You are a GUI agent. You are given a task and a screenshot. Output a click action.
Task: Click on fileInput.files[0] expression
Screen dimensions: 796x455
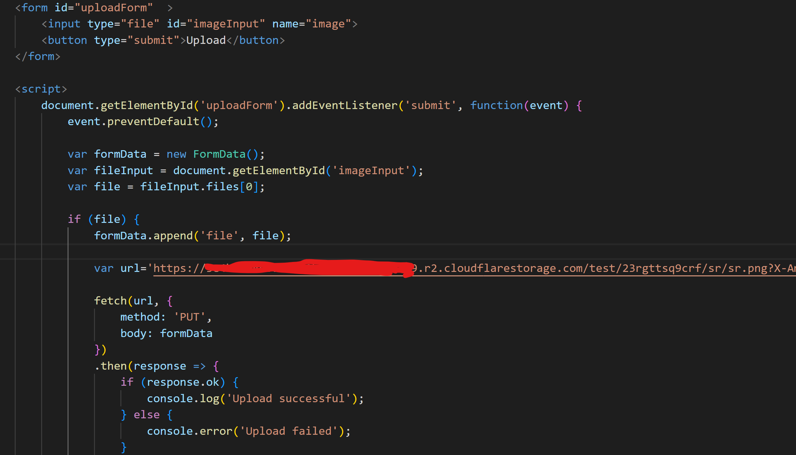click(199, 187)
